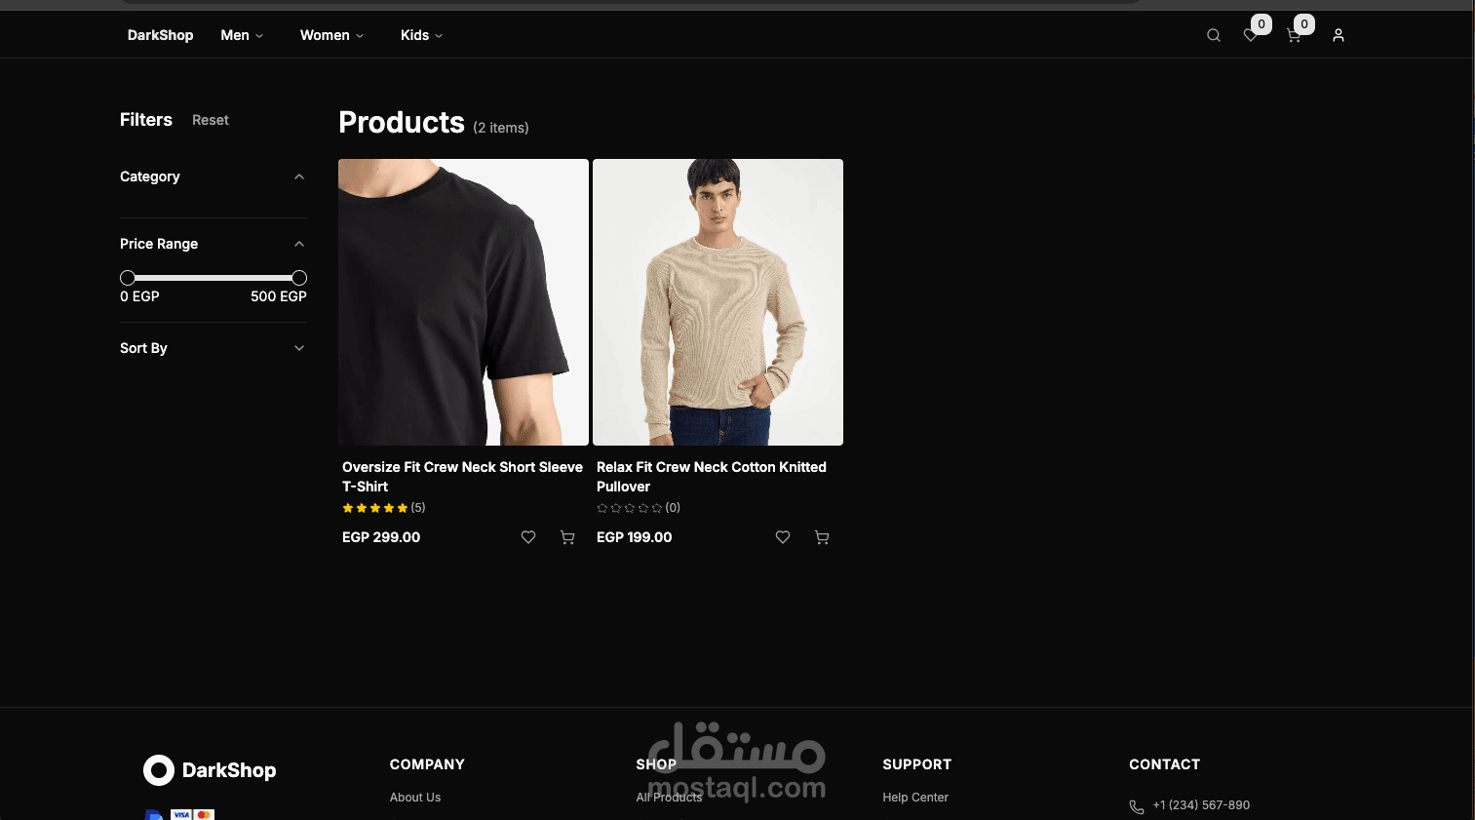Select DarkShop in the navbar
The height and width of the screenshot is (820, 1475).
pyautogui.click(x=160, y=35)
